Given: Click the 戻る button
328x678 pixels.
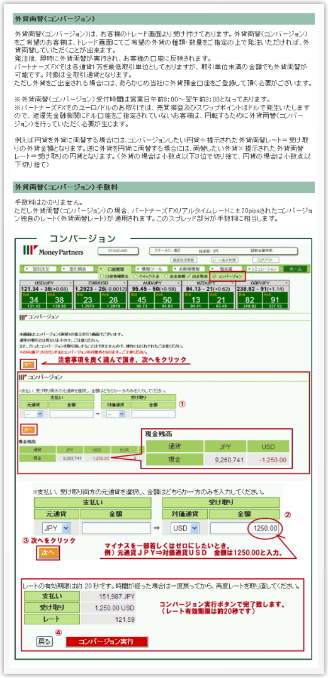Looking at the screenshot, I should (x=45, y=641).
